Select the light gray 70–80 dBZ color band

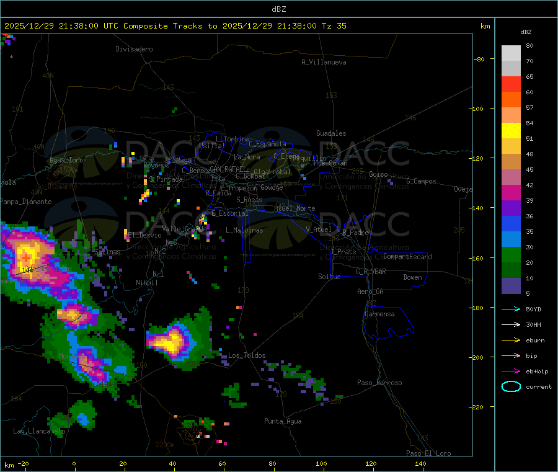point(511,53)
